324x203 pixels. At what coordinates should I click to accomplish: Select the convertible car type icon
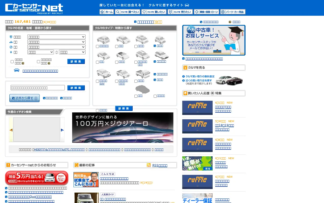tap(123, 55)
